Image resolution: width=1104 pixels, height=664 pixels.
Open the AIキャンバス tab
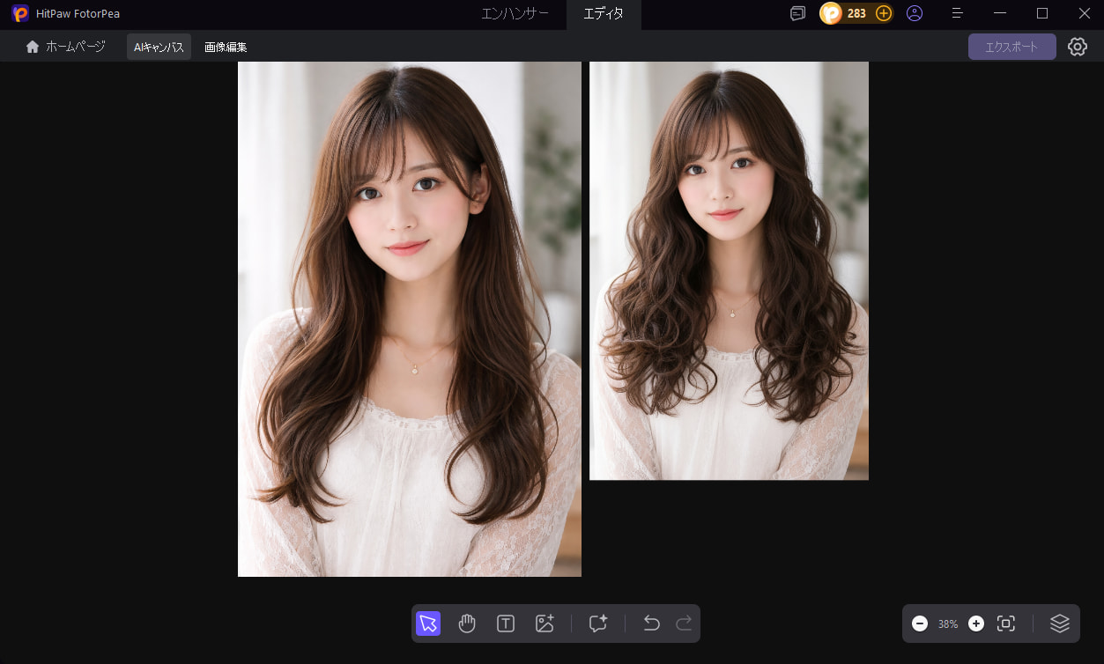(159, 47)
